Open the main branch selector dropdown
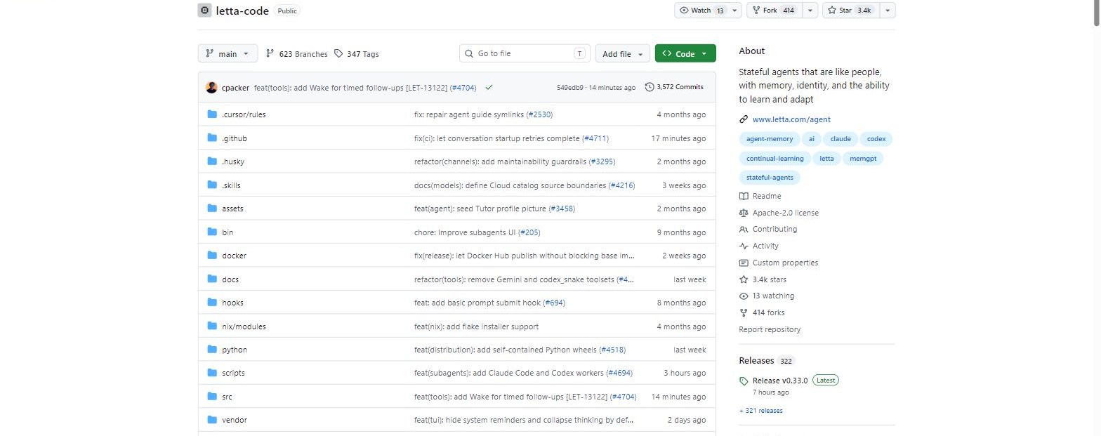Viewport: 1101px width, 436px height. [228, 54]
